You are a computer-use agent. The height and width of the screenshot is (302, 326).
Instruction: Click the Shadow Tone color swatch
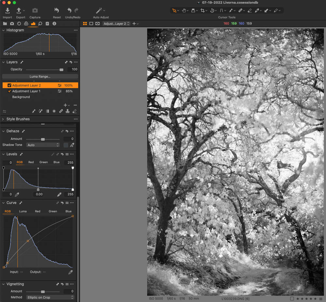[x=66, y=145]
